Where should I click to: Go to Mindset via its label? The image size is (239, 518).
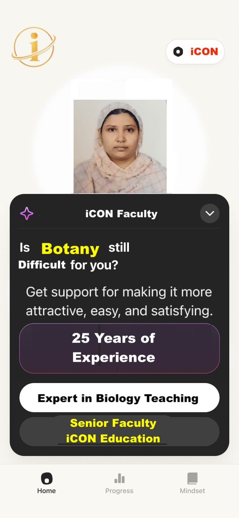click(192, 491)
